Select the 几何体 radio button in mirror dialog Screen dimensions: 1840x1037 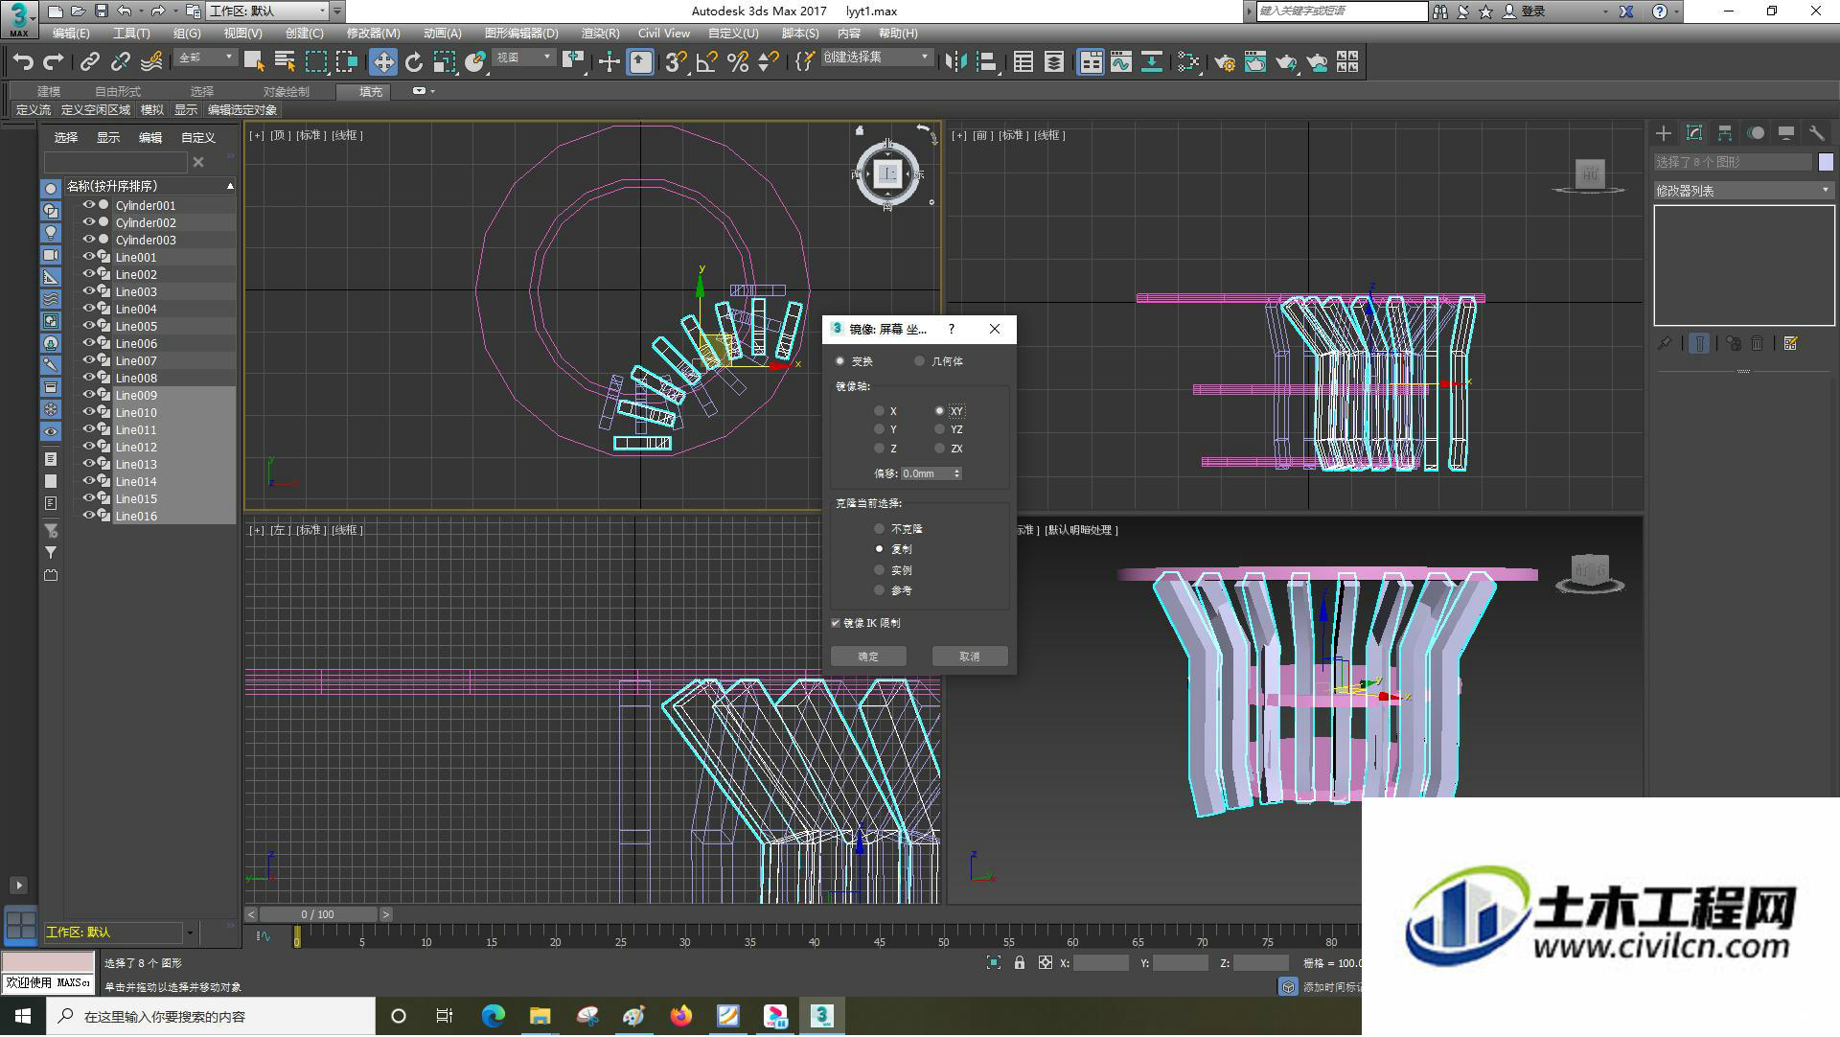pos(919,361)
